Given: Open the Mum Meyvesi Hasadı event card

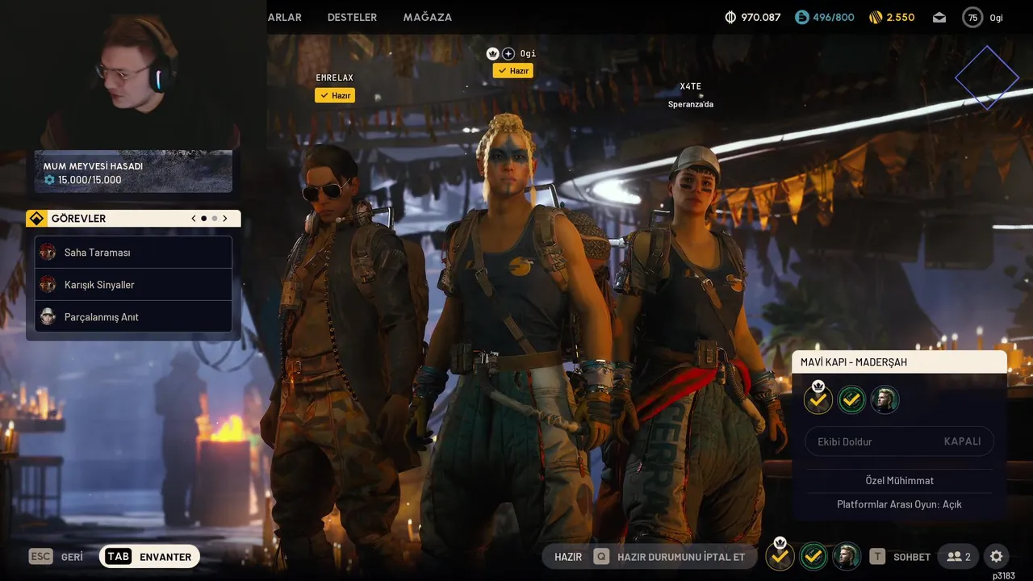Looking at the screenshot, I should (133, 171).
